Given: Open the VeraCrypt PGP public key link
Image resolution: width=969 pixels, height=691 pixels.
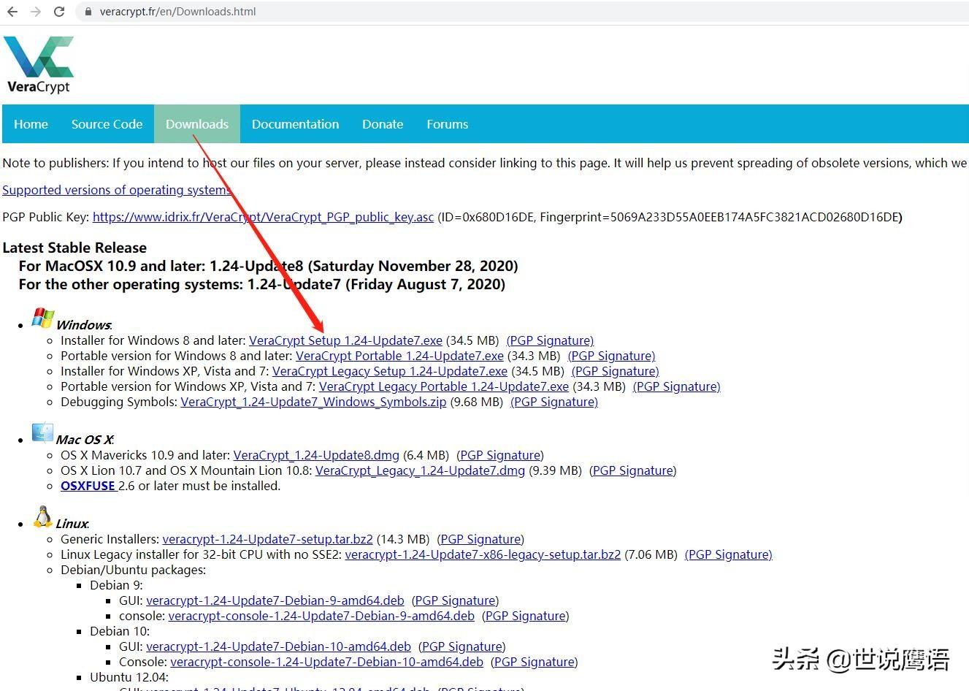Looking at the screenshot, I should 263,217.
